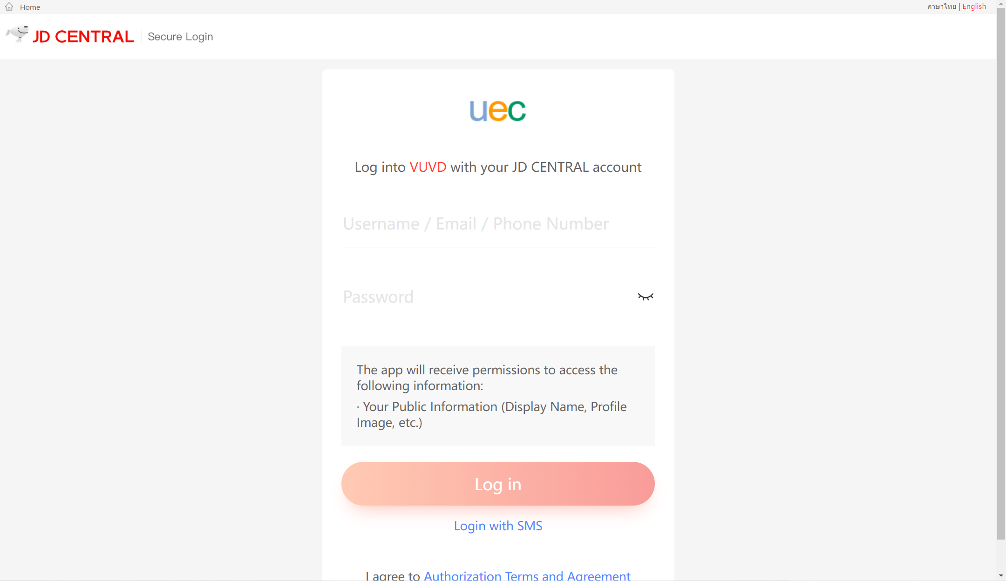Click the Home house icon
1006x581 pixels.
point(9,7)
